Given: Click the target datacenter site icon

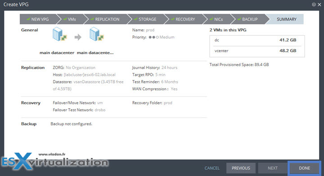Looking at the screenshot, I should (97, 35).
